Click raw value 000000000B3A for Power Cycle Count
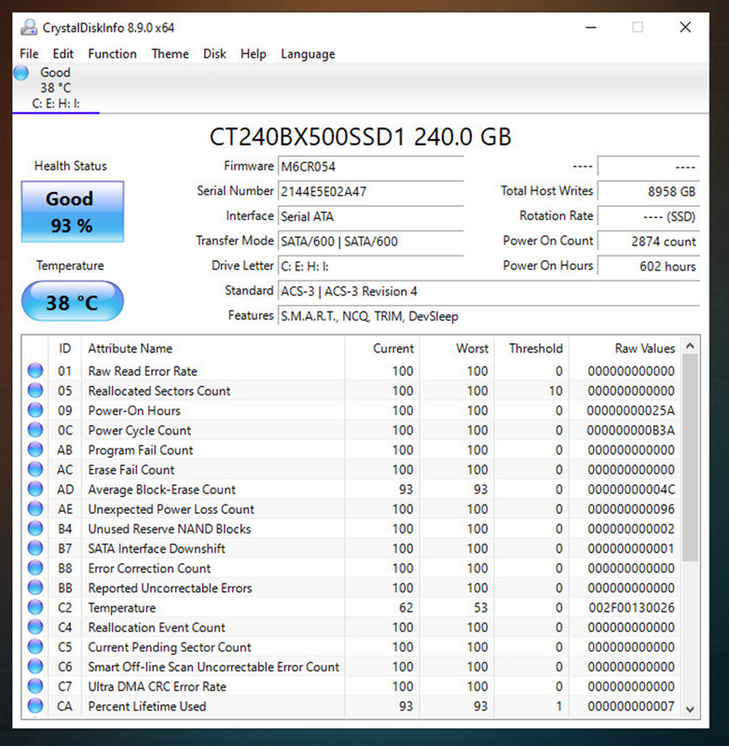This screenshot has height=746, width=729. point(630,430)
